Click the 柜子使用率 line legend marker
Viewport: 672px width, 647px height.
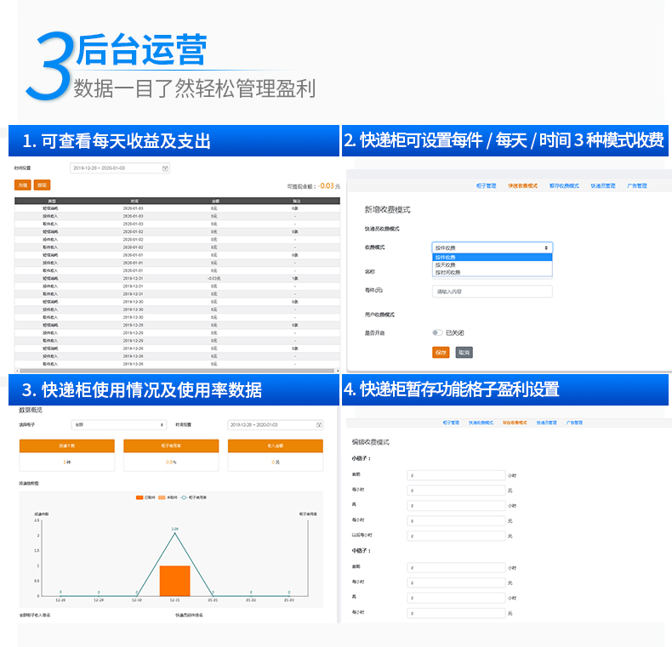pyautogui.click(x=183, y=497)
